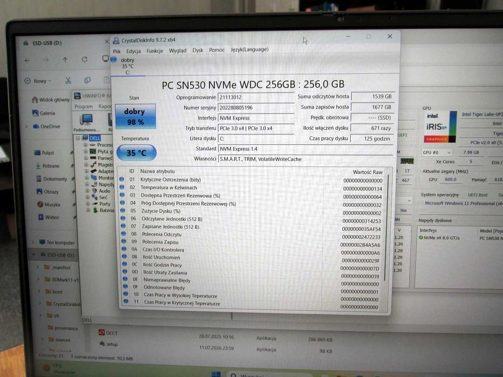Click the 35 °C temperature button
503x377 pixels.
[136, 153]
